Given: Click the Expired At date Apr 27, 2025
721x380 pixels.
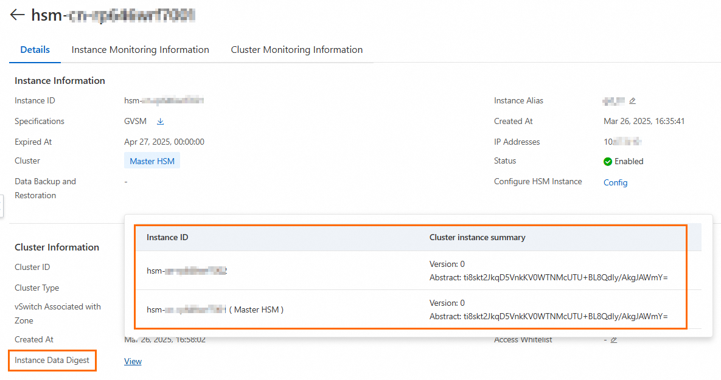Looking at the screenshot, I should tap(164, 142).
